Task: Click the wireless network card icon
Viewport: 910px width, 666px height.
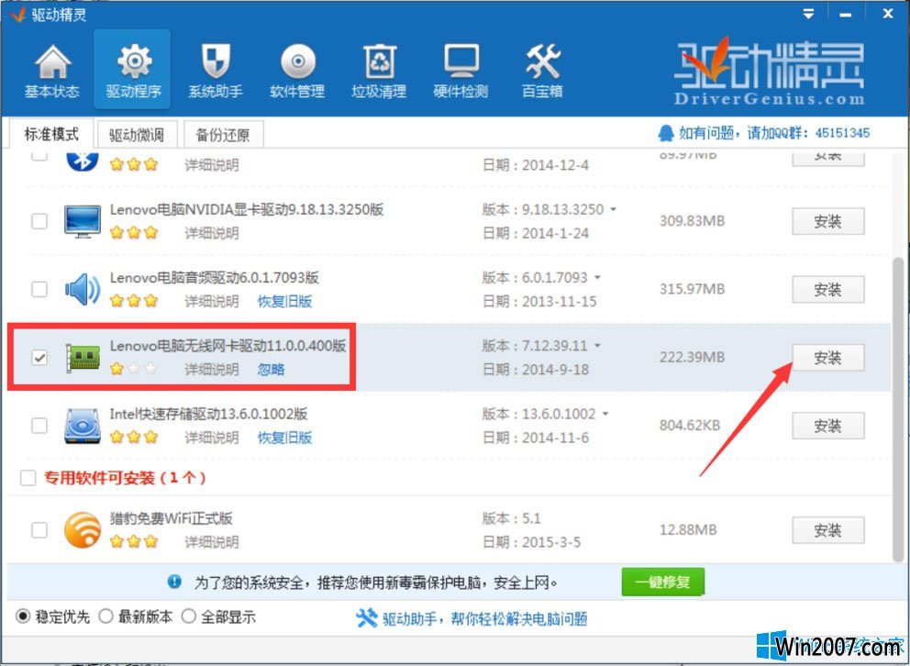Action: pyautogui.click(x=83, y=358)
